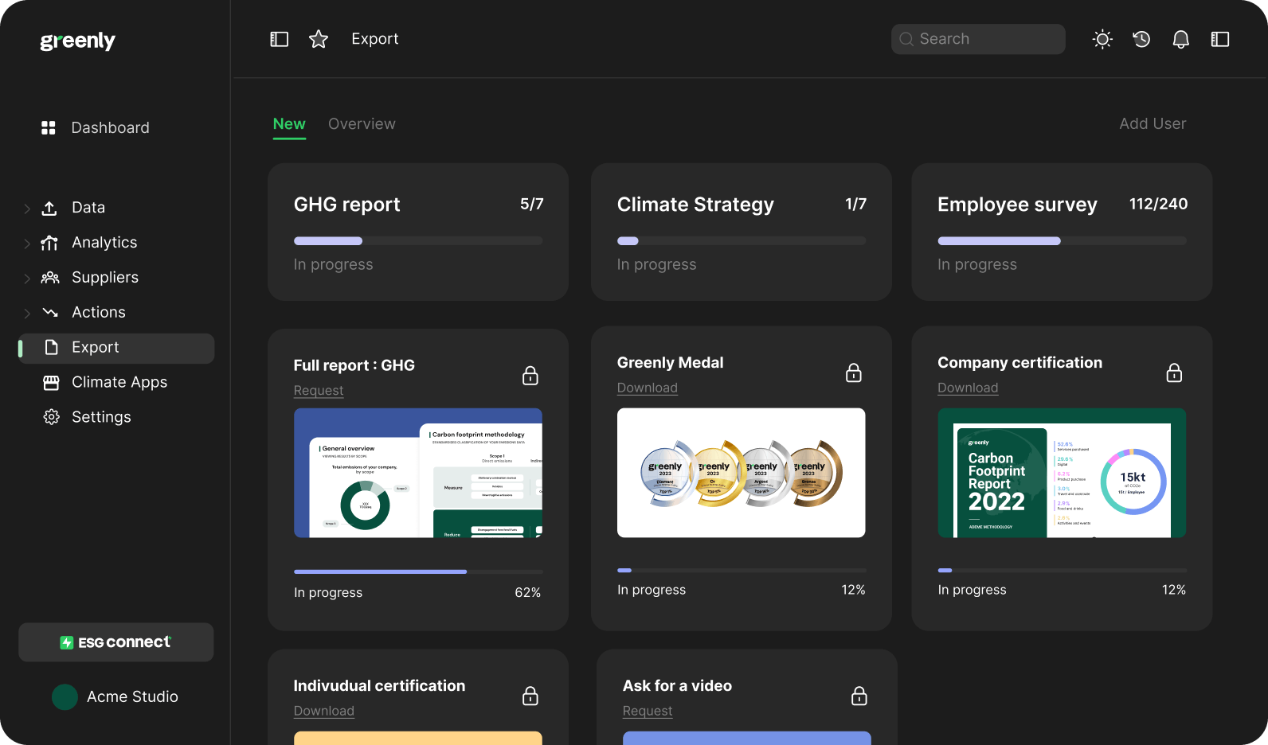Click the Settings gear icon
Screen dimensions: 1268x745
pos(52,417)
